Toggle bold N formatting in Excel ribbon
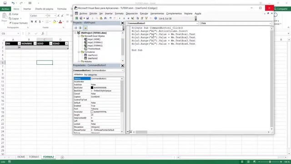The image size is (291, 164). pyautogui.click(x=32, y=21)
